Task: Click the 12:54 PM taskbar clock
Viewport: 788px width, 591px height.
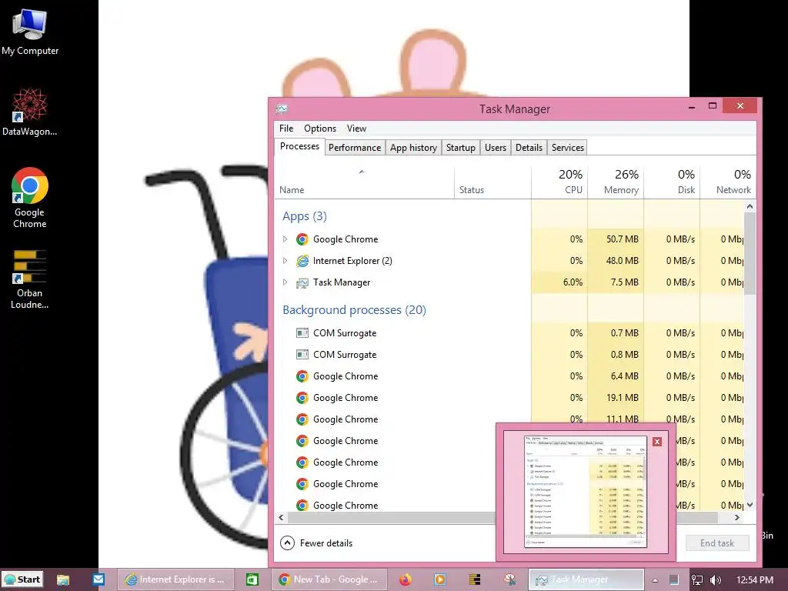Action: coord(754,579)
